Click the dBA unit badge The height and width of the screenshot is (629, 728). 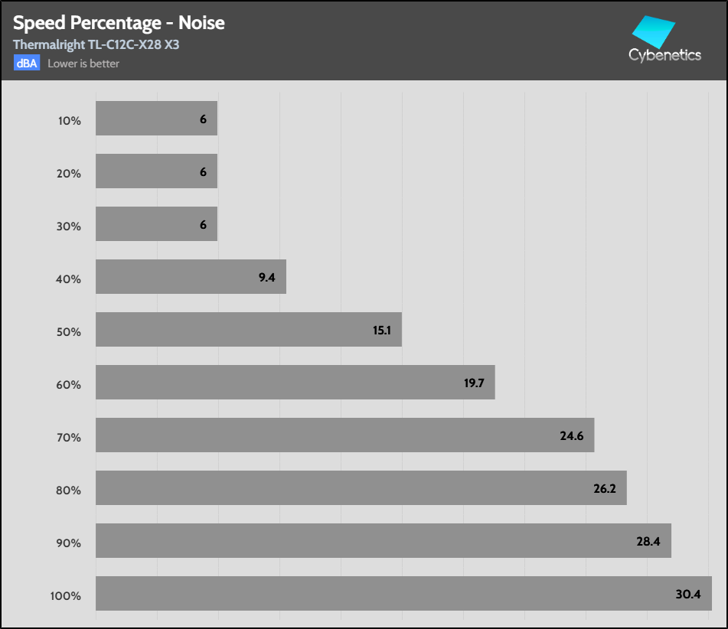point(26,64)
